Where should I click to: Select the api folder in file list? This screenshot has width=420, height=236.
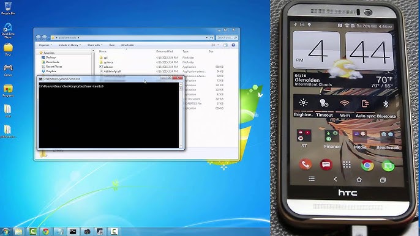click(x=103, y=57)
